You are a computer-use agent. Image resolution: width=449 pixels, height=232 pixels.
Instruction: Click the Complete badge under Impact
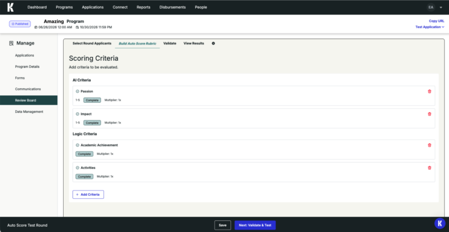[x=92, y=123]
